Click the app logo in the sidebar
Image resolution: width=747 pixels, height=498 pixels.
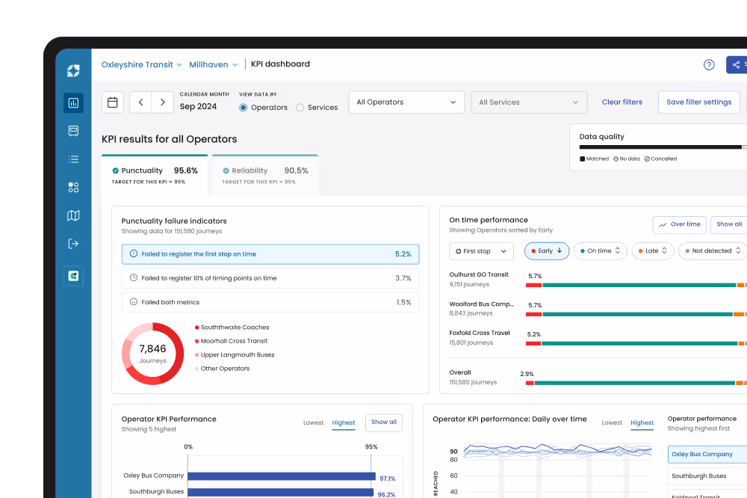(73, 71)
